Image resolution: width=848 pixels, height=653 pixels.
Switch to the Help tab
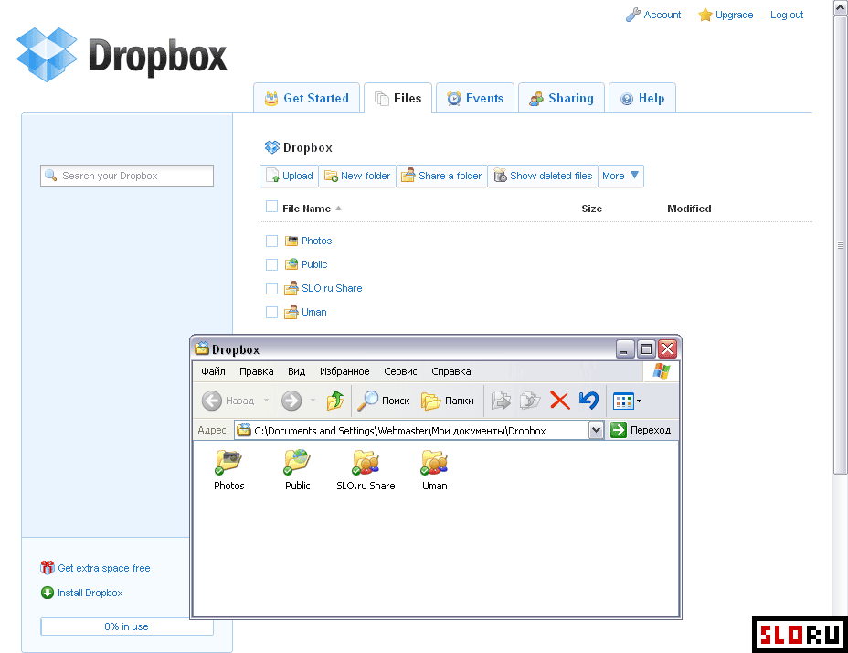click(642, 98)
